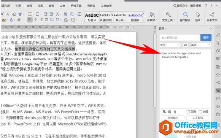Center align the paragraph
221x138 pixels.
[35, 20]
